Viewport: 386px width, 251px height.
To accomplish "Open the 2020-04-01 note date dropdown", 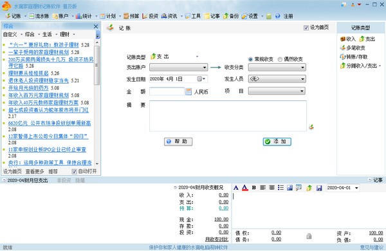I will pyautogui.click(x=356, y=188).
